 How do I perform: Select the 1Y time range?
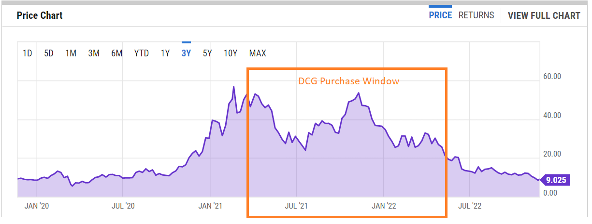click(165, 53)
